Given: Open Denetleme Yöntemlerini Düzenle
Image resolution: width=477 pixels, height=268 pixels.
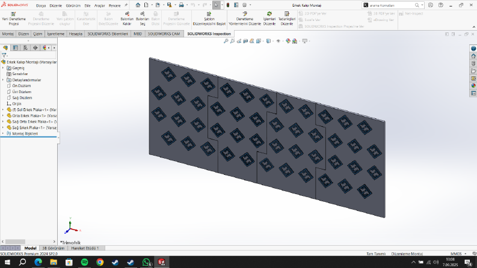Looking at the screenshot, I should [245, 19].
